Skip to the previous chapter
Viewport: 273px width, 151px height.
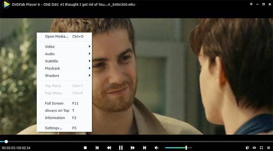coord(97,148)
